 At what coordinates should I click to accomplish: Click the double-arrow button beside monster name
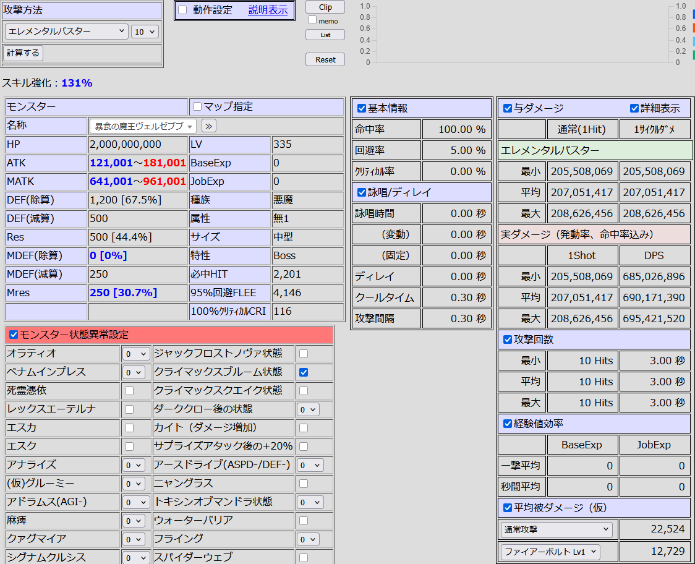coord(208,126)
